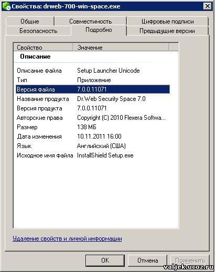Select the Авторские права row
The width and height of the screenshot is (216, 272).
tap(93, 118)
